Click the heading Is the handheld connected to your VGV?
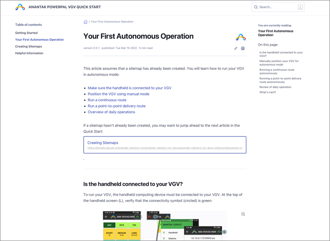Screen dimensions: 330x241 pos(133,184)
